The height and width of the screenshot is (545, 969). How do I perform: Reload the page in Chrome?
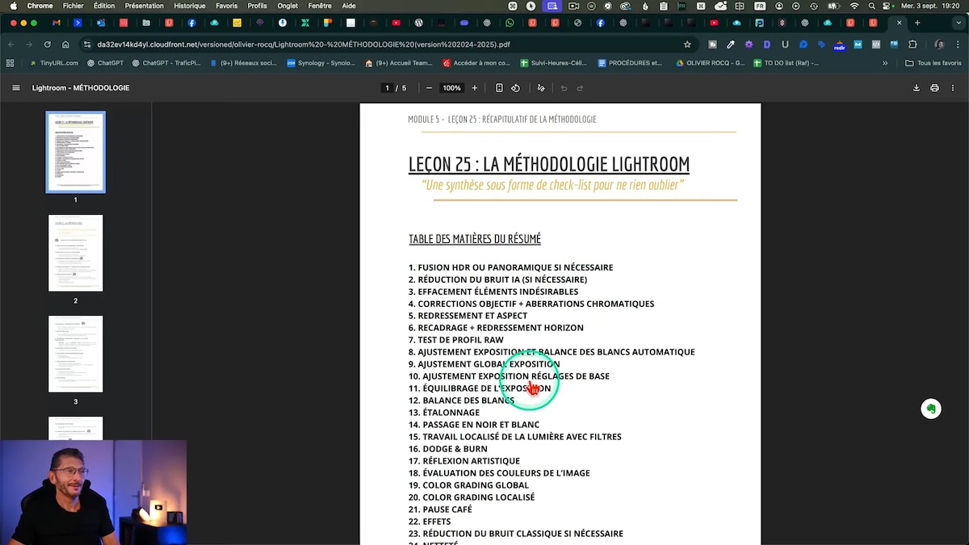(48, 44)
